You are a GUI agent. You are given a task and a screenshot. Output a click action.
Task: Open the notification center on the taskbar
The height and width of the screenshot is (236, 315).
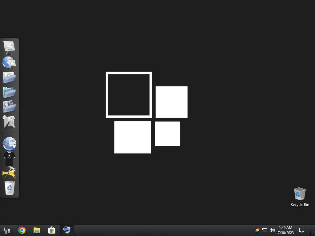pos(302,230)
